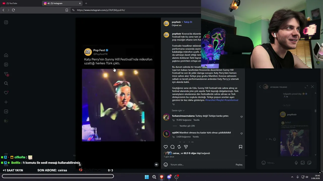This screenshot has height=181, width=323.
Task: Open the Windows Start menu
Action: click(147, 177)
